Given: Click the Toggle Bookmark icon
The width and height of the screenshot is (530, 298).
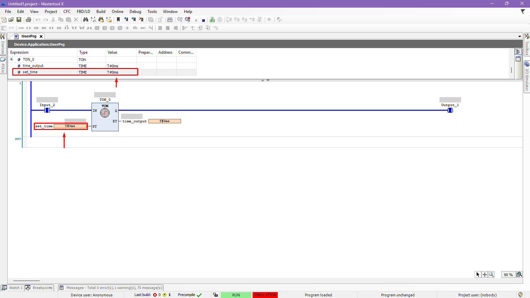Looking at the screenshot, I should 118,20.
